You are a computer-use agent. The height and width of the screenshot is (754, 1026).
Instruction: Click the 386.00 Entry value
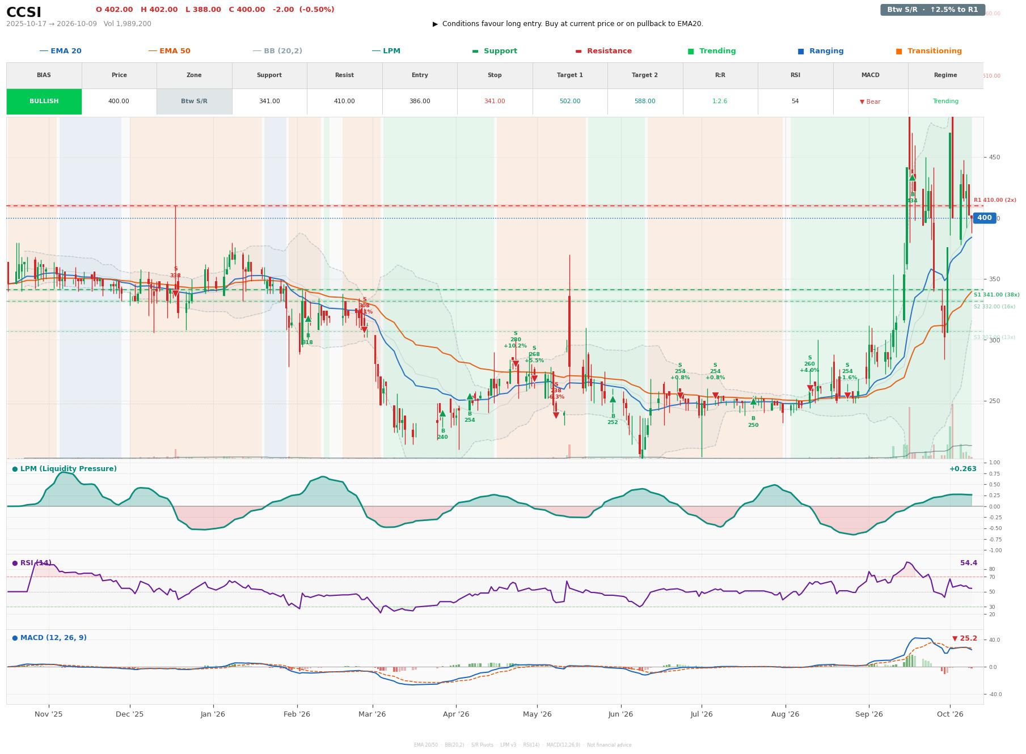(x=420, y=101)
